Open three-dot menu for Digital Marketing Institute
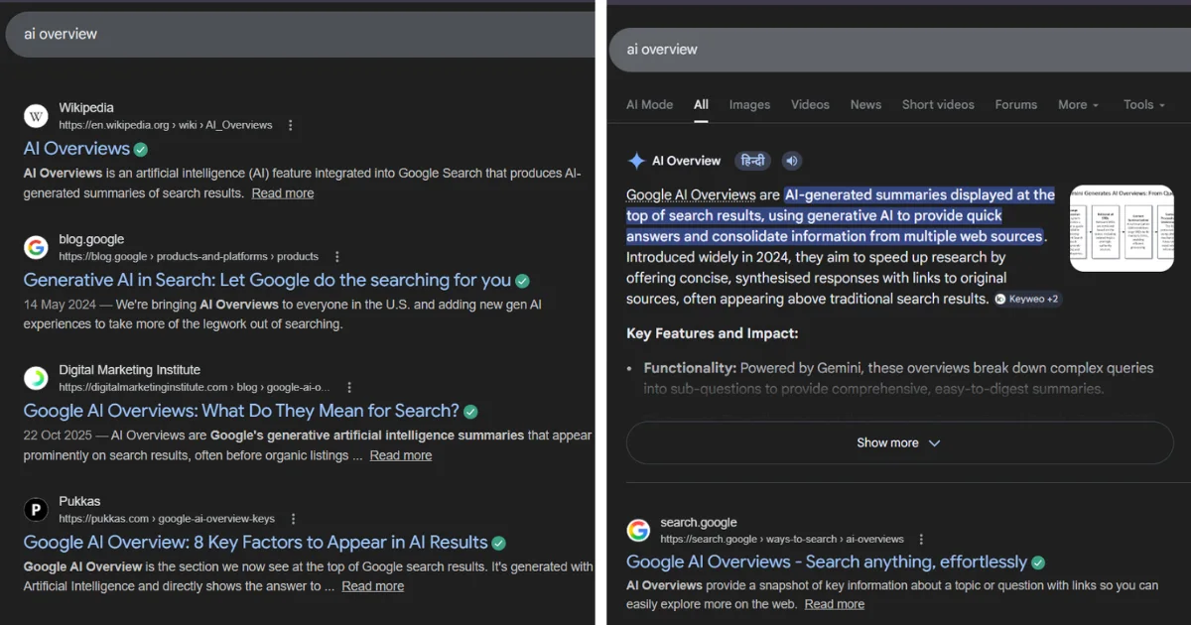 [x=348, y=387]
